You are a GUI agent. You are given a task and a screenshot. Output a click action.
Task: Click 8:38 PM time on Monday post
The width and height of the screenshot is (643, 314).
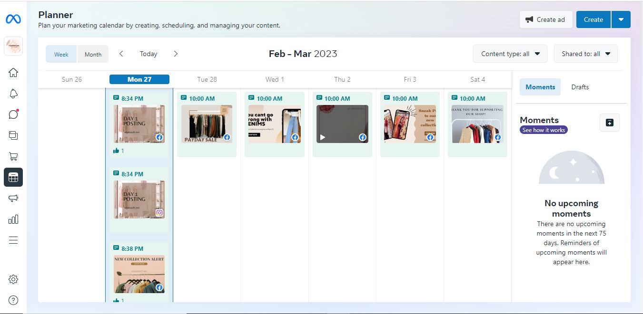[x=132, y=248]
